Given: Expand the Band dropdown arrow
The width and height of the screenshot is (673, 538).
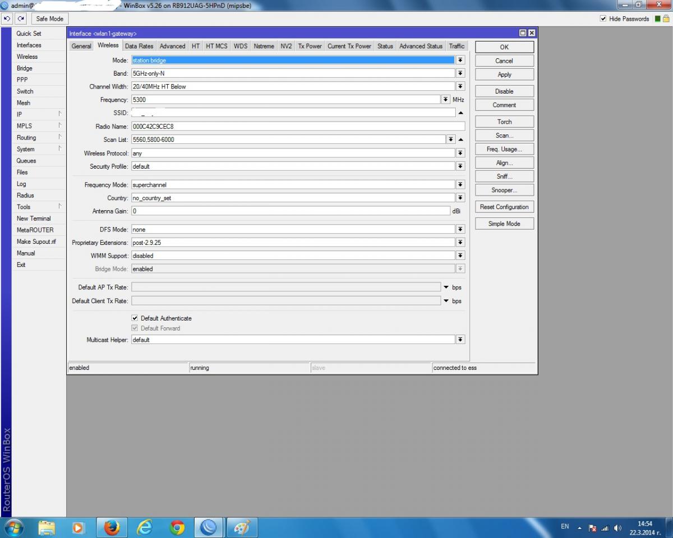Looking at the screenshot, I should click(460, 73).
